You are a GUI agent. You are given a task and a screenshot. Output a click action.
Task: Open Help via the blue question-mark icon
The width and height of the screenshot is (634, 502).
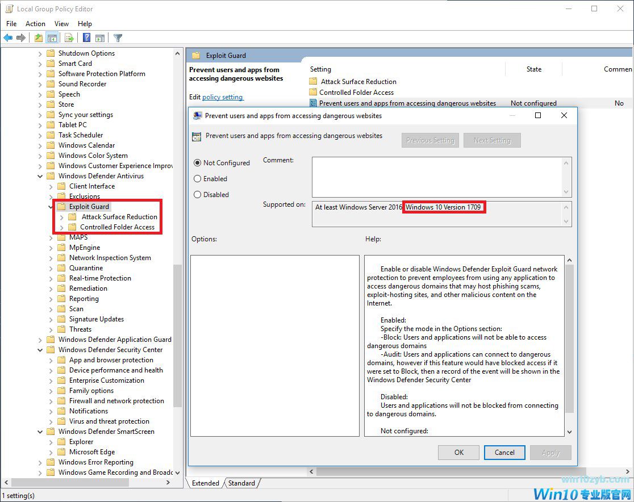[x=86, y=38]
